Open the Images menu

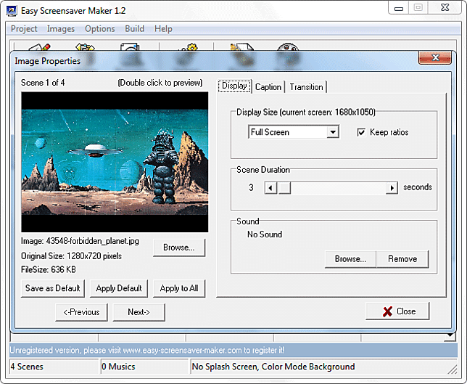[x=61, y=28]
